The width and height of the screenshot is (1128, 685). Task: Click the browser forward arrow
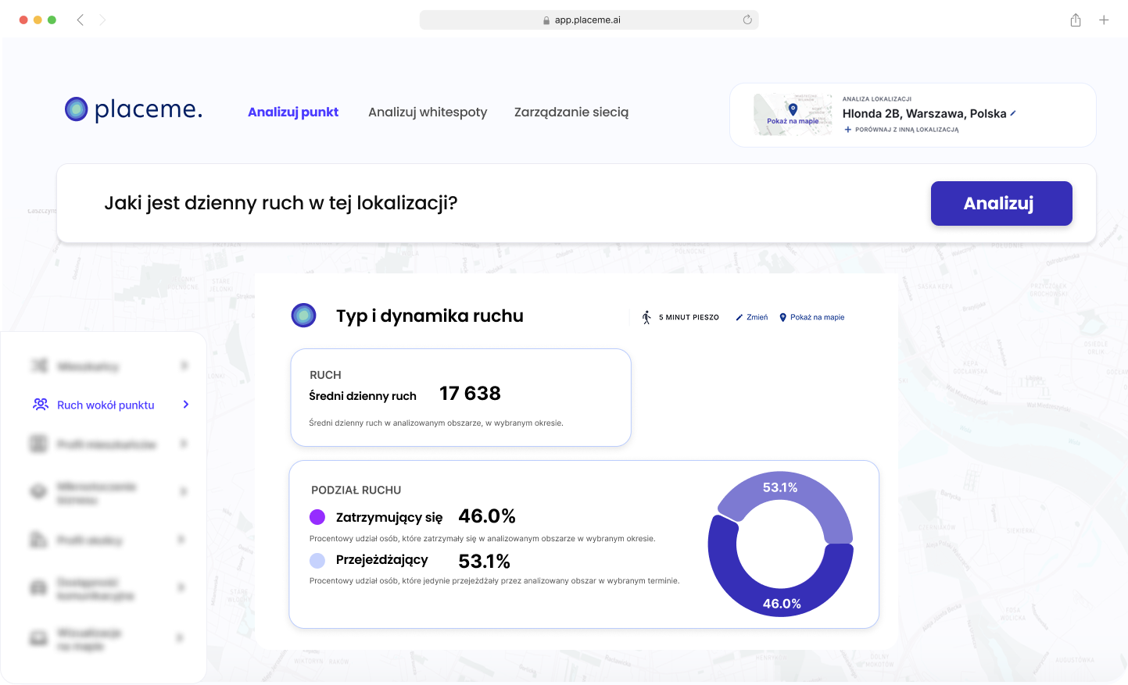pos(102,20)
